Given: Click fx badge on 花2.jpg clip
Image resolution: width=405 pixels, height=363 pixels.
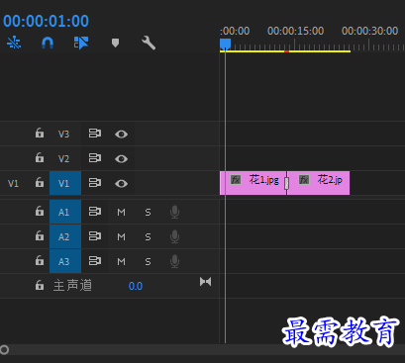Looking at the screenshot, I should click(304, 180).
